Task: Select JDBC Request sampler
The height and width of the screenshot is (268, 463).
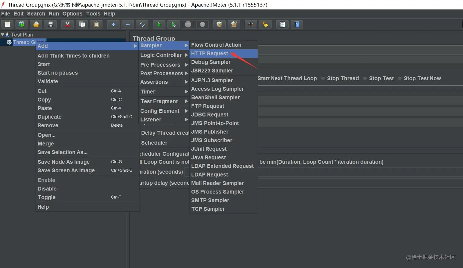Action: (224, 114)
